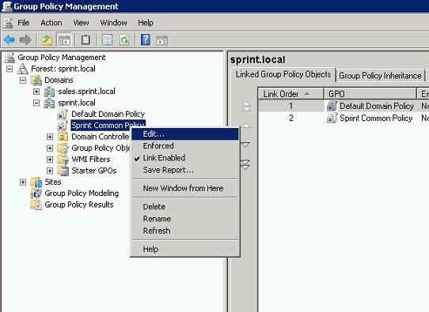Choose Rename in the context menu
This screenshot has height=312, width=429.
(x=185, y=219)
